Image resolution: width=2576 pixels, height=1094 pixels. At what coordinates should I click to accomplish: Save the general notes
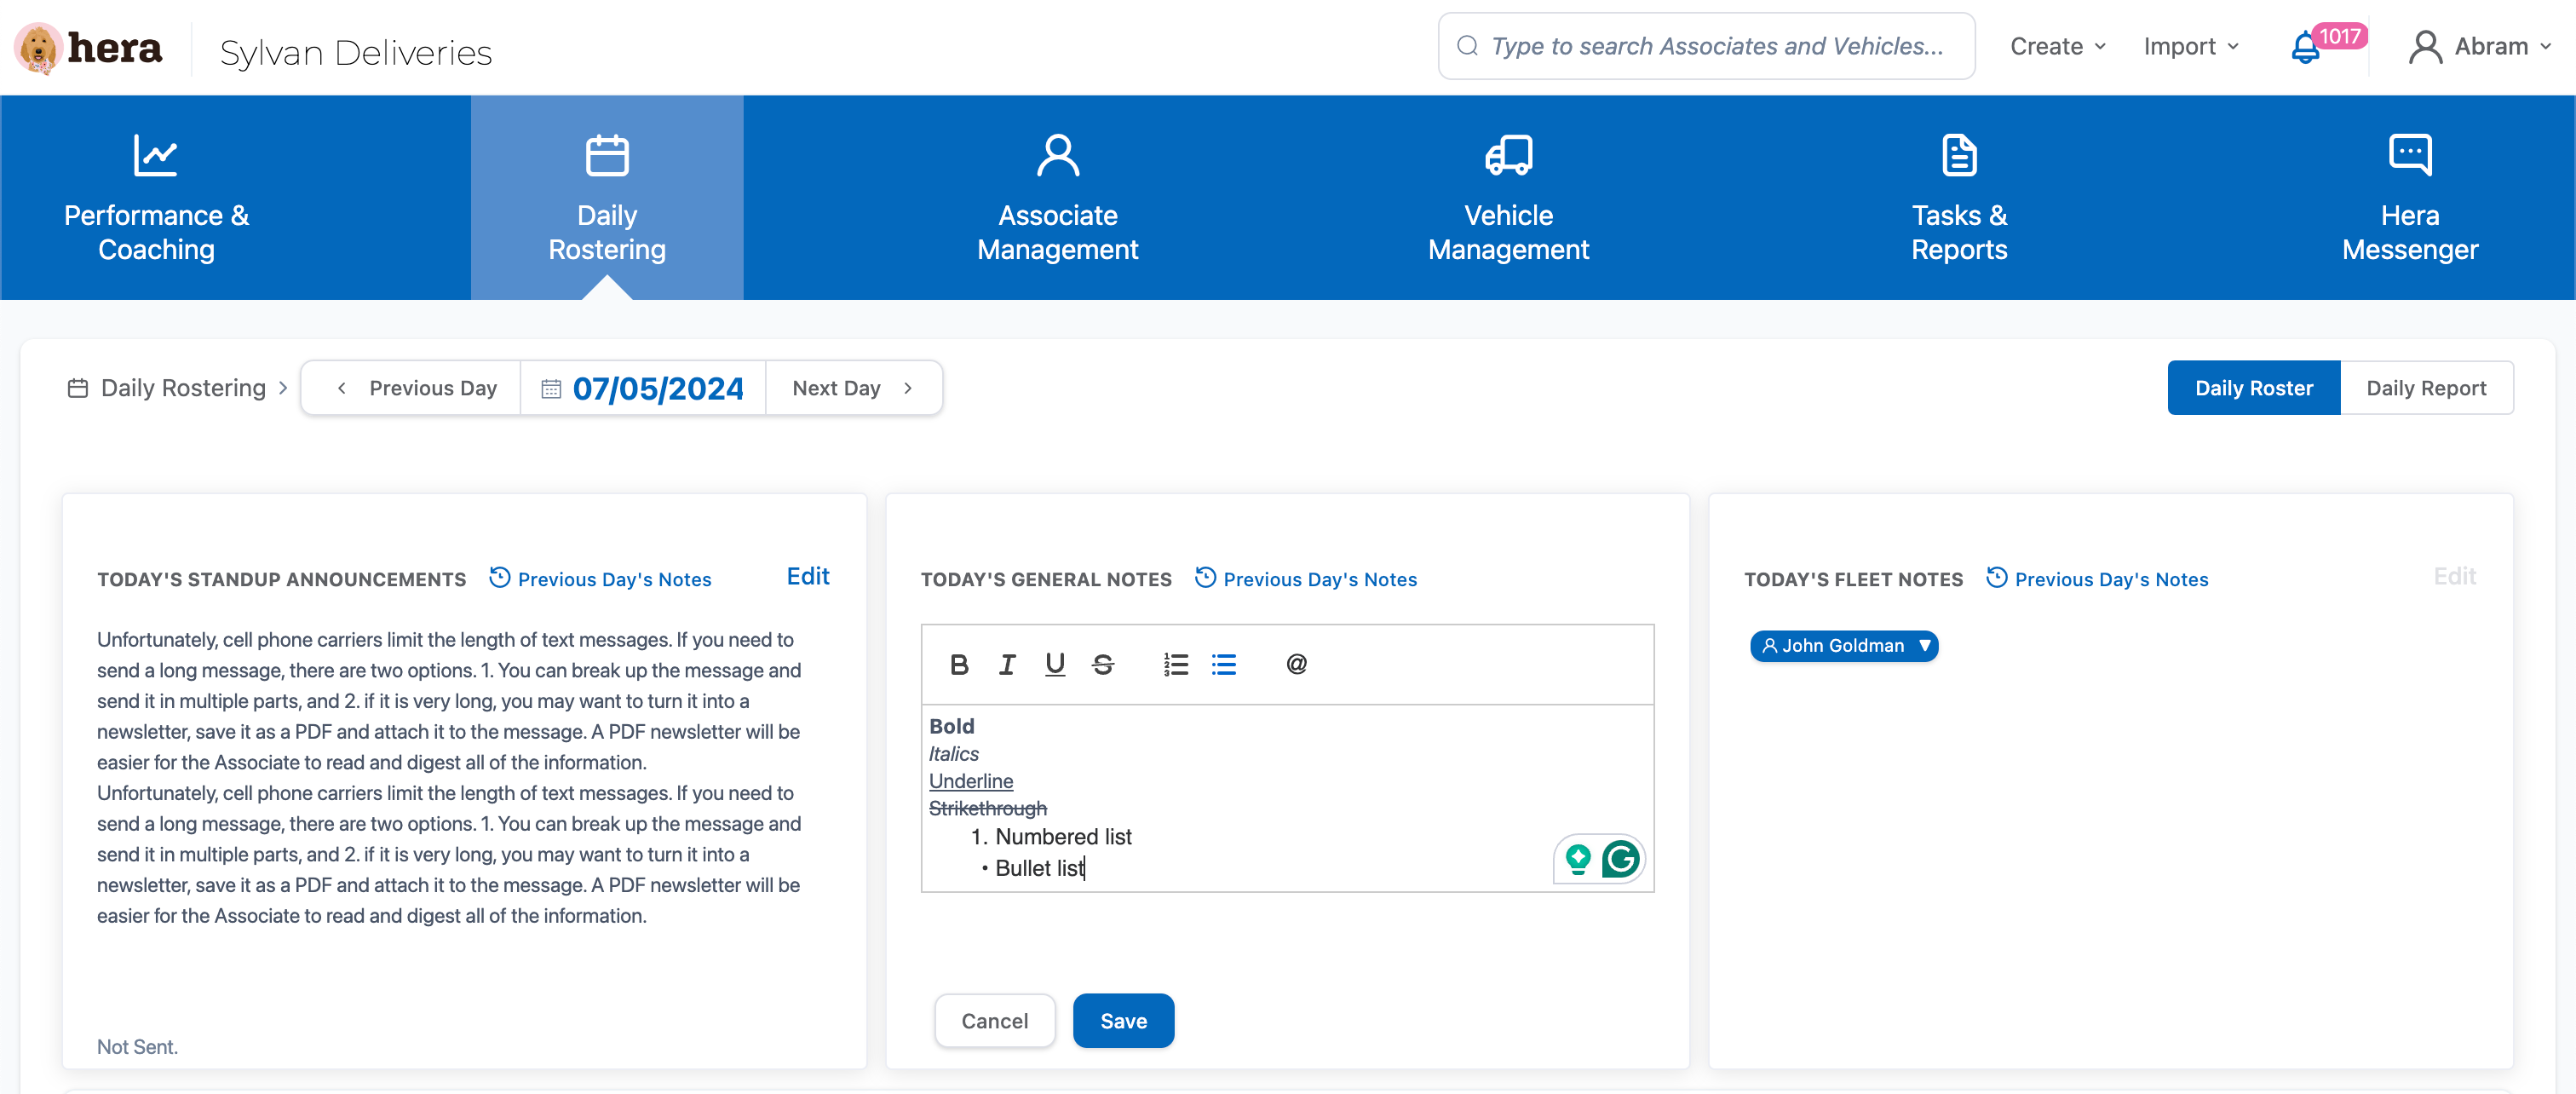(x=1123, y=1021)
